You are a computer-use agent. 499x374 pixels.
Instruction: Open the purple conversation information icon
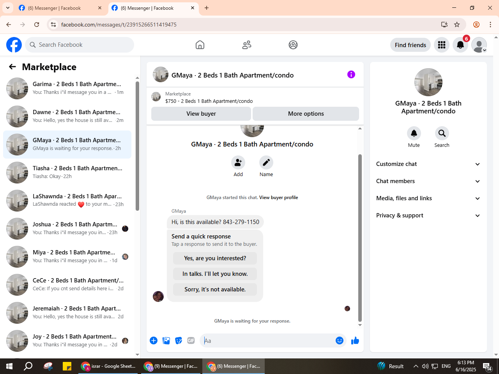click(x=351, y=74)
